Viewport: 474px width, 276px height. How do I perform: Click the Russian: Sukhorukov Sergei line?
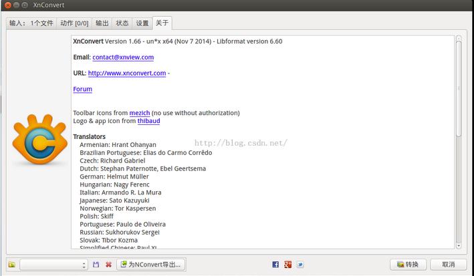[x=120, y=232]
